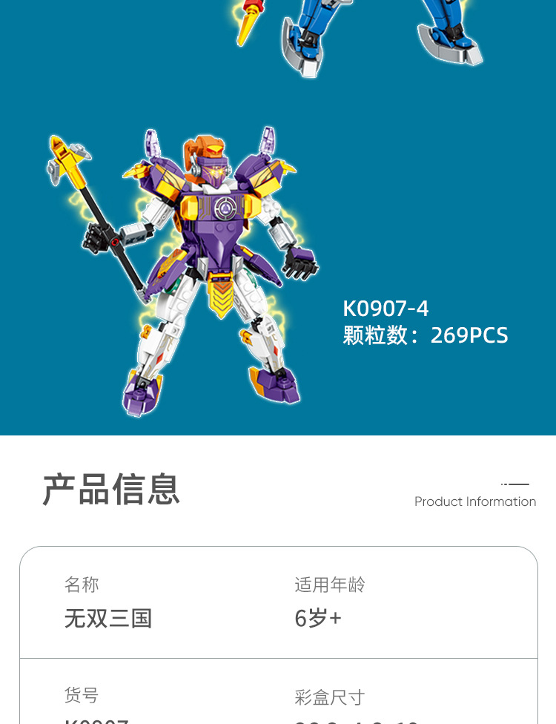The image size is (556, 724).
Task: Click the blue robot's right foot at top
Action: pos(450,44)
